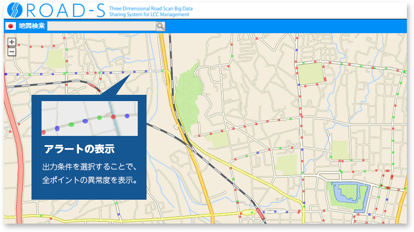Viewport: 414px width, 232px height.
Task: Click the 全ポイントの異常度を表示。 text line
Action: pos(90,180)
